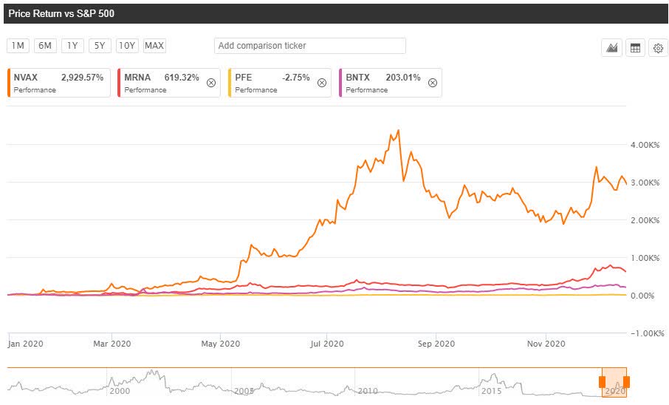Choose the 10Y time range
Screen dimensions: 669x405
coord(127,46)
